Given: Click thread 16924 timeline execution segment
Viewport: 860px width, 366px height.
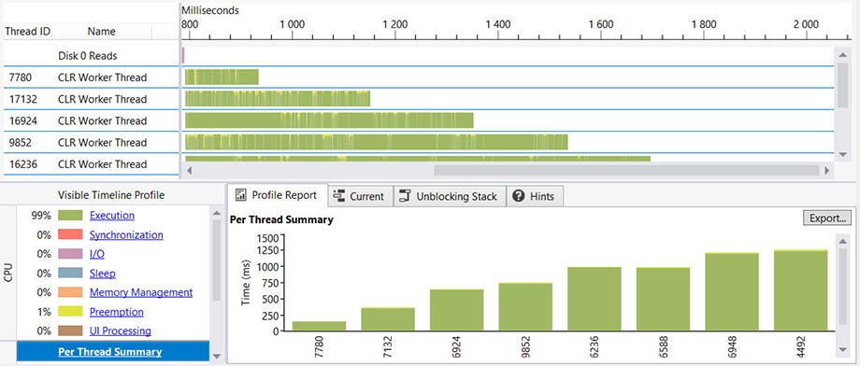Looking at the screenshot, I should (329, 120).
